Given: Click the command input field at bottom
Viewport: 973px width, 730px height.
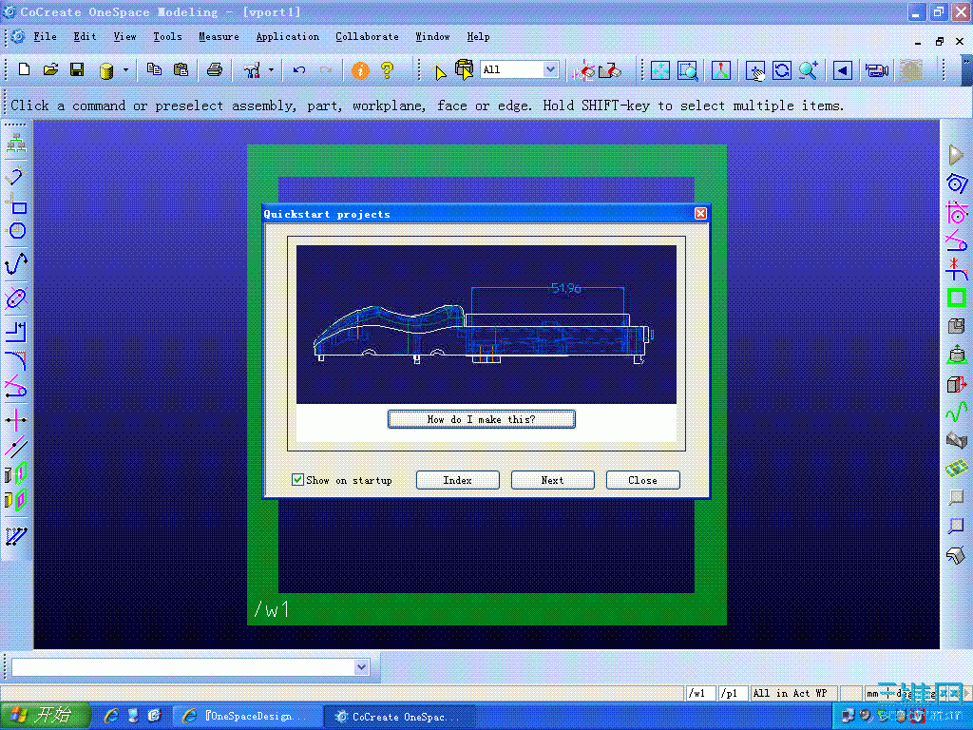Looking at the screenshot, I should tap(183, 667).
